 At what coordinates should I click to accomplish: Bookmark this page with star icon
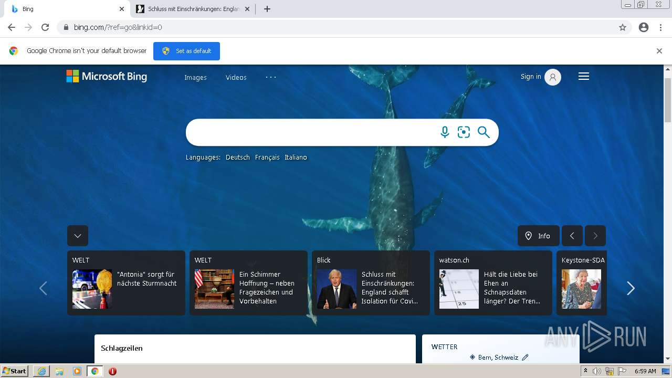pos(623,27)
